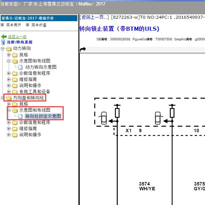Click the 专用工具和设备 folder label

click(x=35, y=92)
